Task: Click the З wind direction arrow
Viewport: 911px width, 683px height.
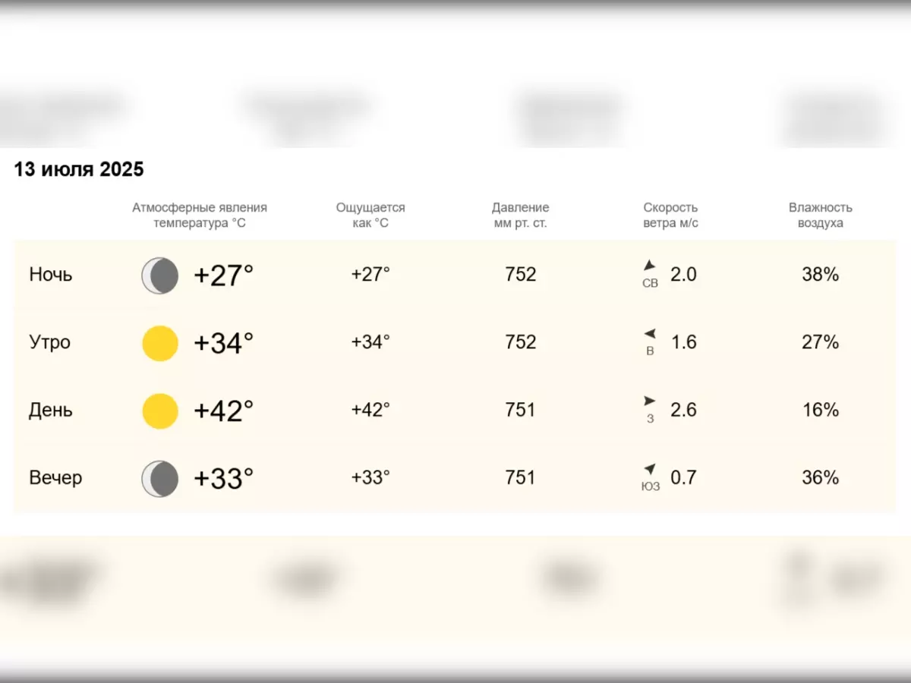Action: 650,401
